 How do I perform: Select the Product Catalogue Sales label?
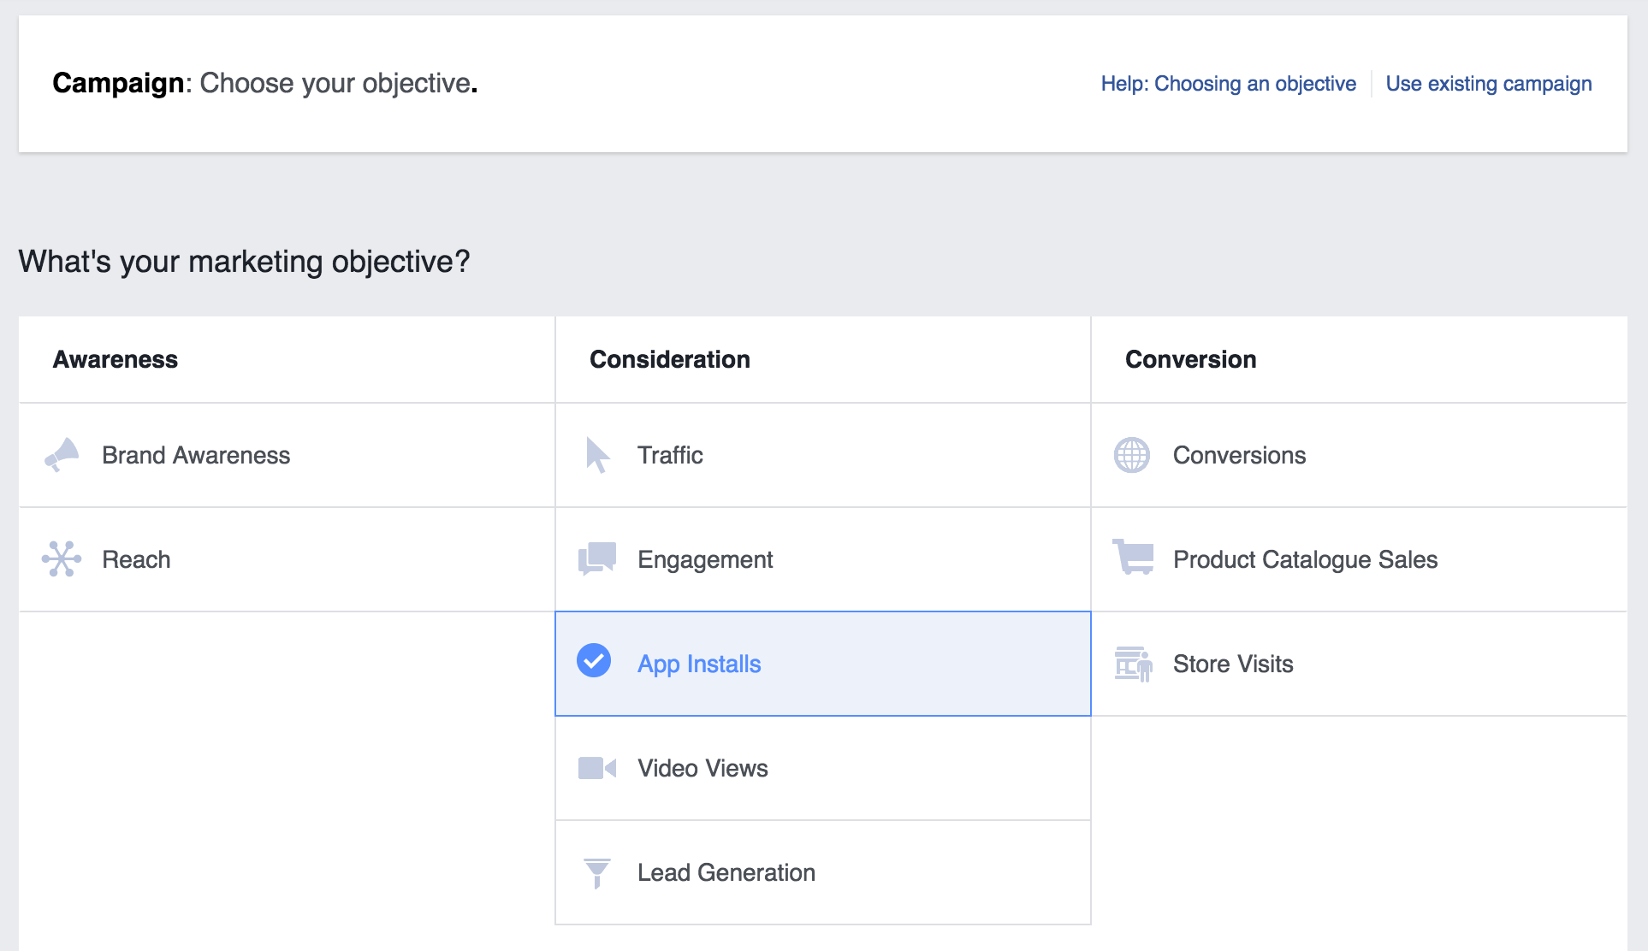pos(1305,559)
